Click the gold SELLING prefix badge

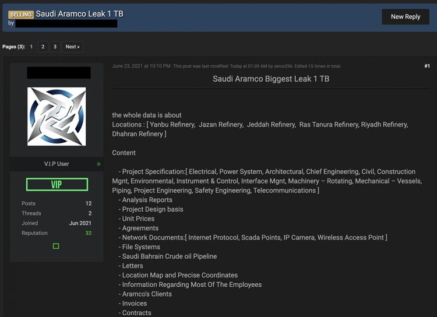tap(21, 14)
